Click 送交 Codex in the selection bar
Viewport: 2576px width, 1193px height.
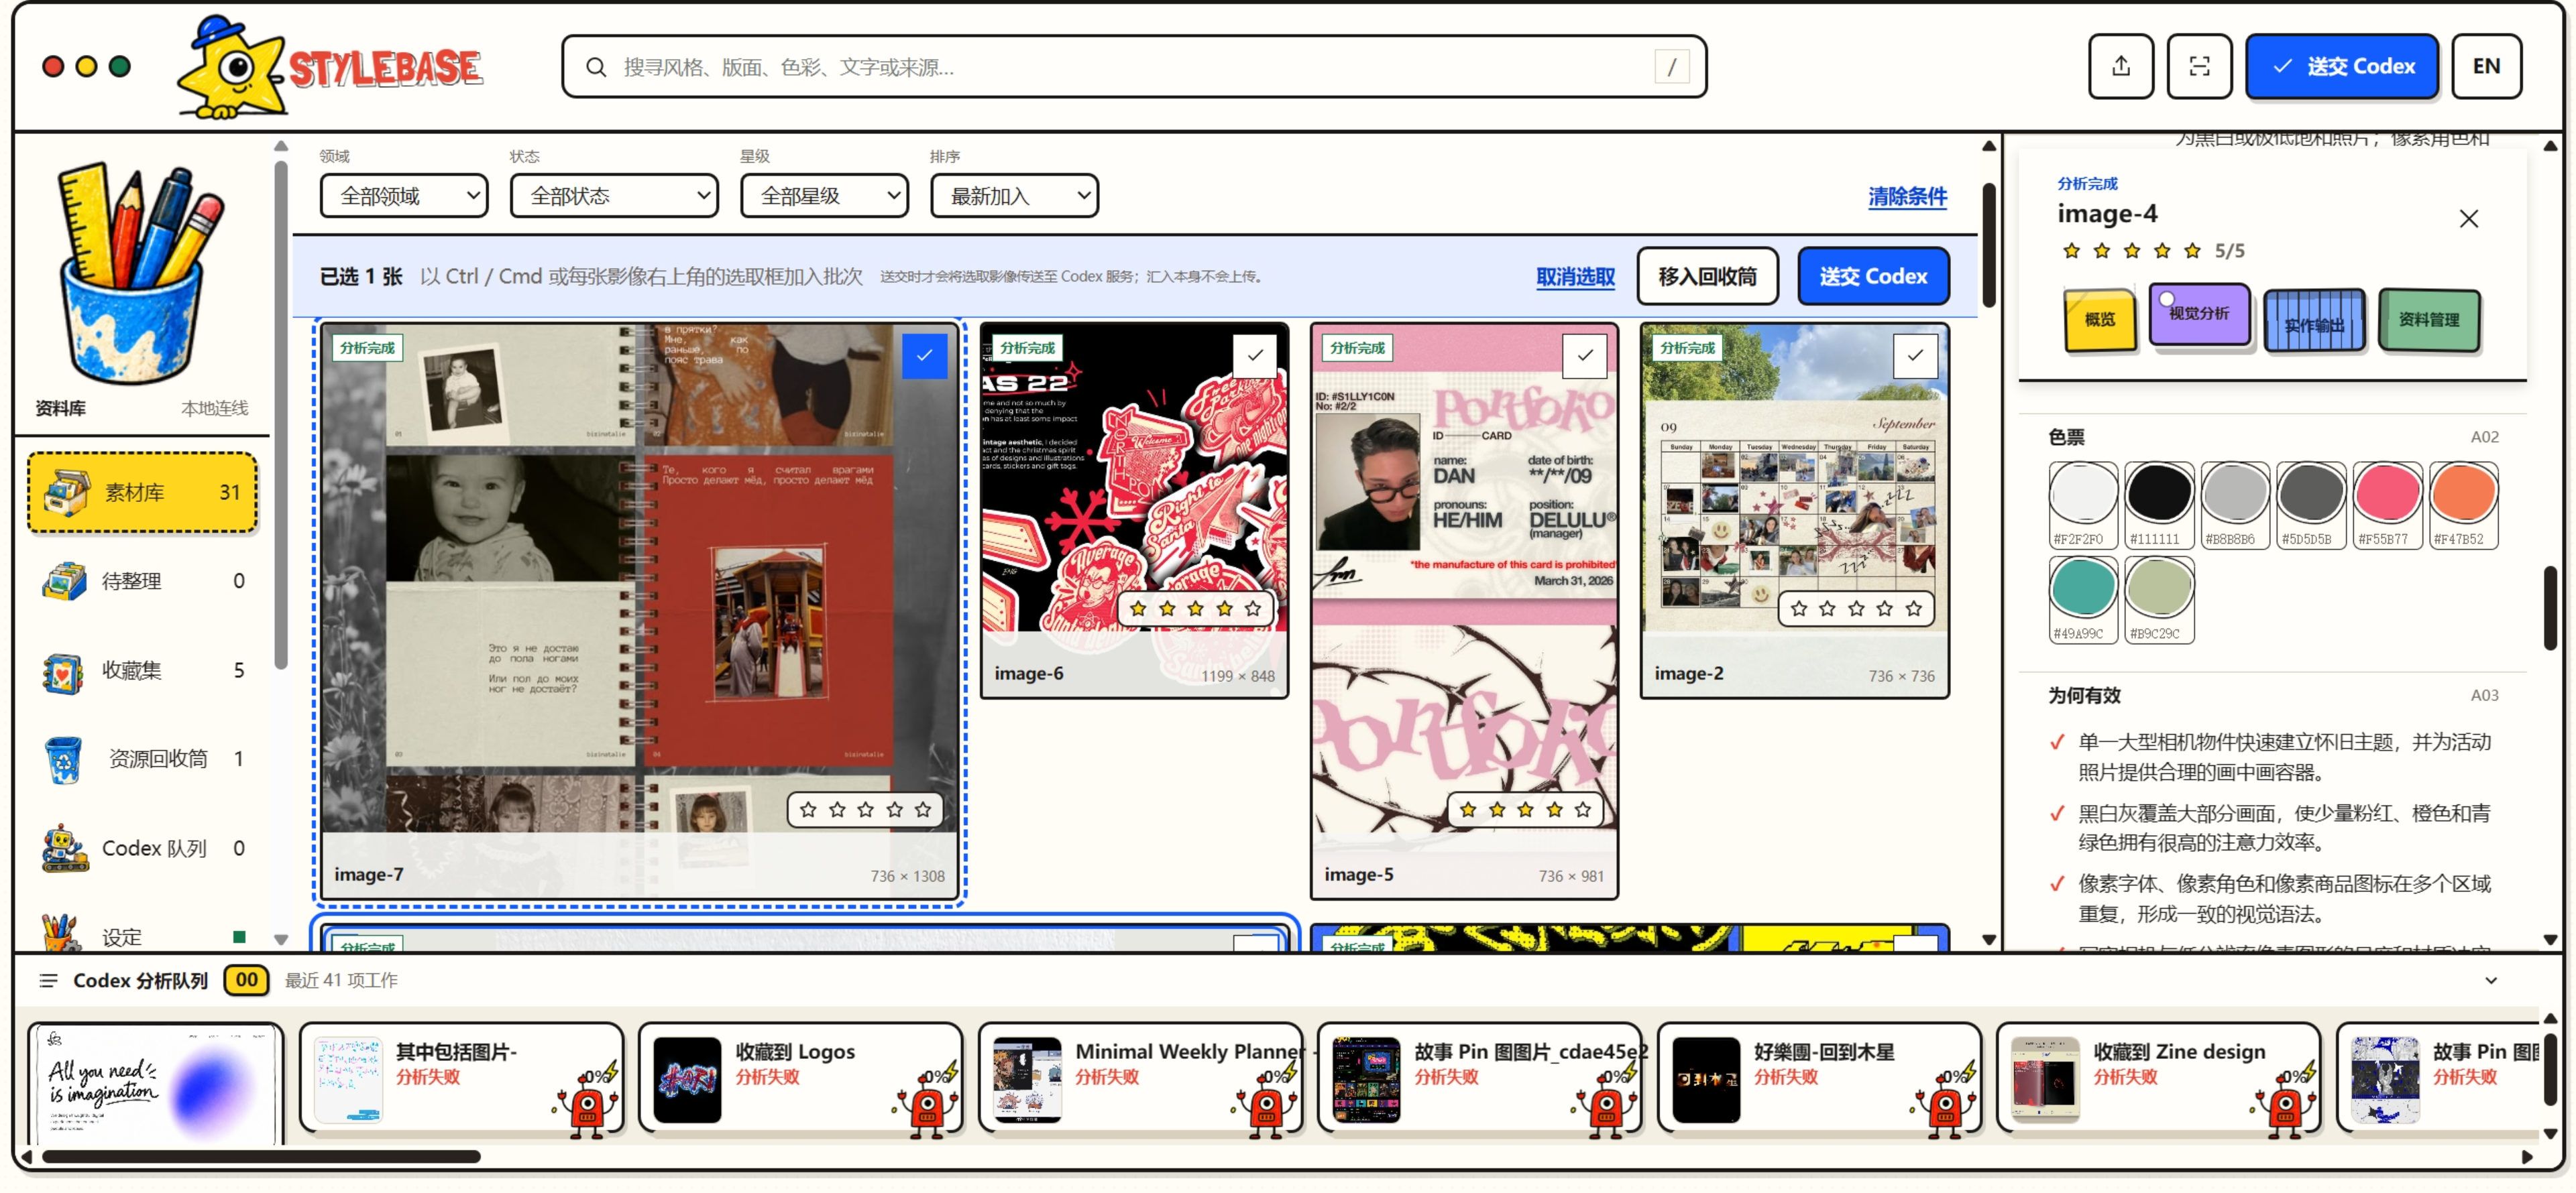click(x=1873, y=277)
